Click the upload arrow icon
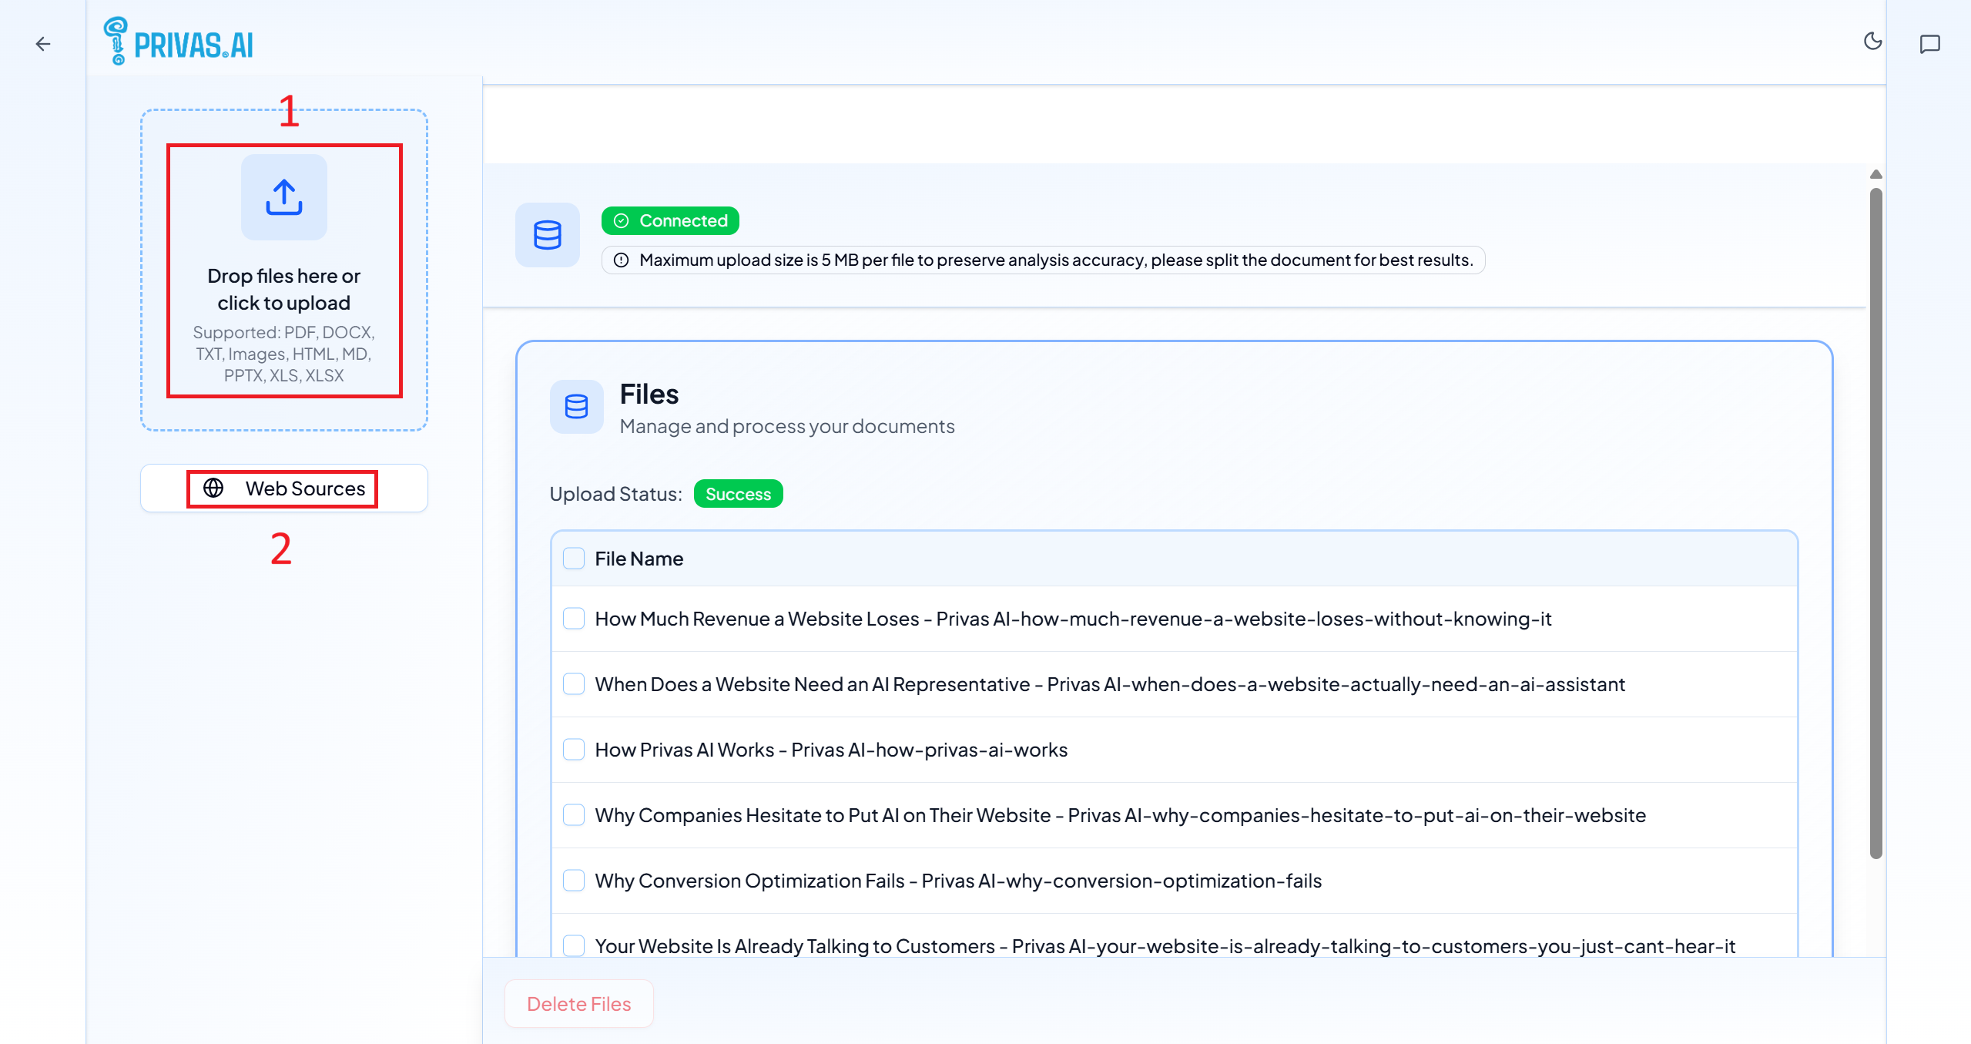The image size is (1971, 1044). tap(283, 197)
